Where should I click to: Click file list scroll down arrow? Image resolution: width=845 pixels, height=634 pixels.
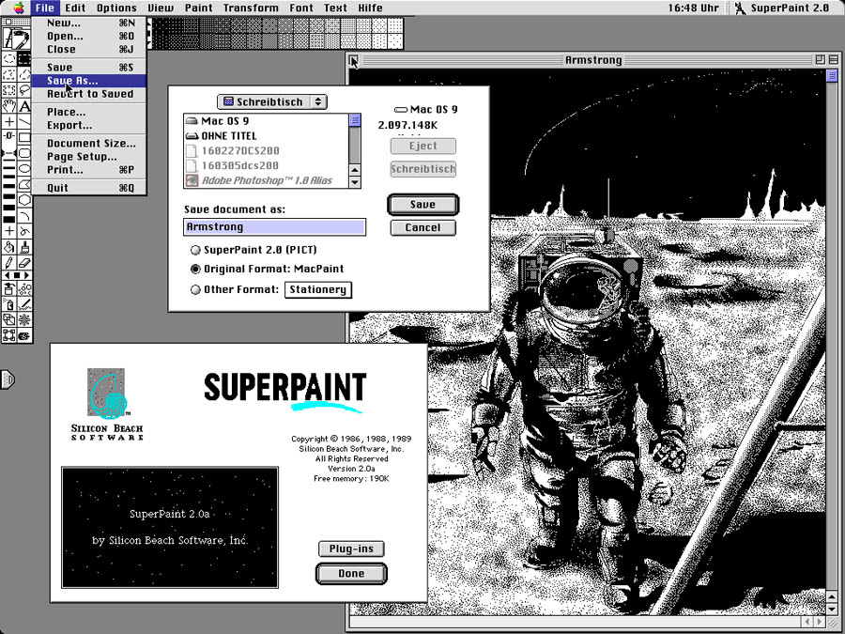coord(355,182)
